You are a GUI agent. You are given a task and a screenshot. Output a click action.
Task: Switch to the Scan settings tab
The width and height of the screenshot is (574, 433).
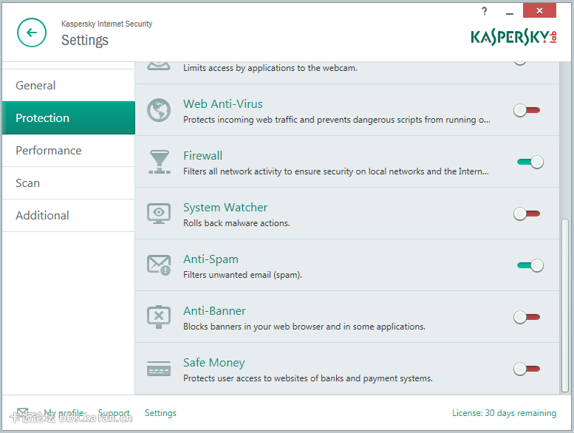[x=69, y=183]
